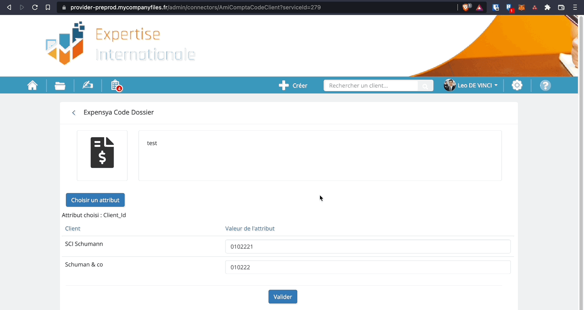Click the invoice document thumbnail
This screenshot has height=310, width=584.
[102, 155]
